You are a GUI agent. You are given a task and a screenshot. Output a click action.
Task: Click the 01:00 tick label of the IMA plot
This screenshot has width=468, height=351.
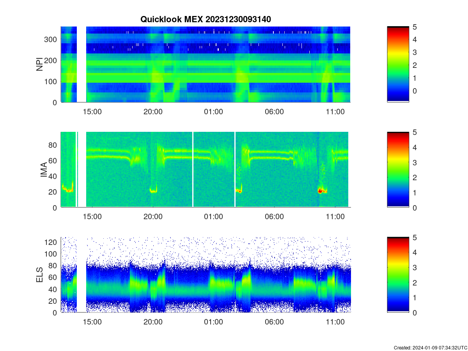pos(214,217)
